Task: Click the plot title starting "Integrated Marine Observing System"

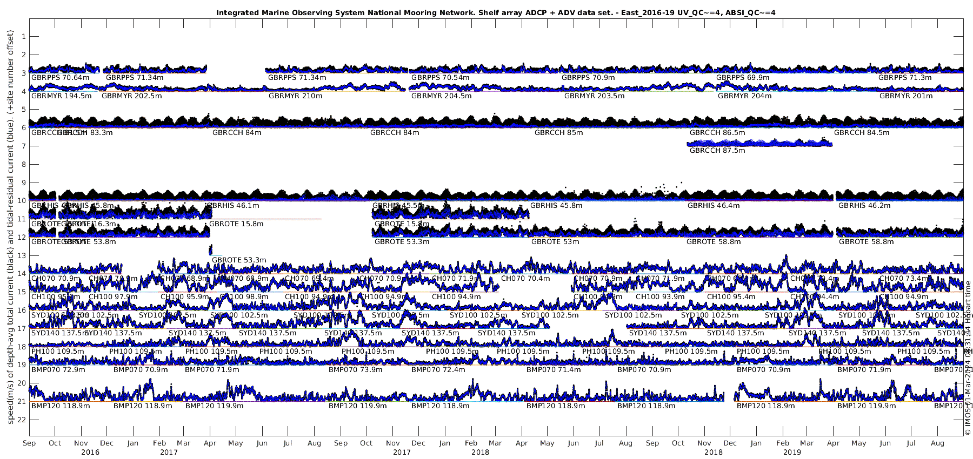Action: pyautogui.click(x=496, y=12)
